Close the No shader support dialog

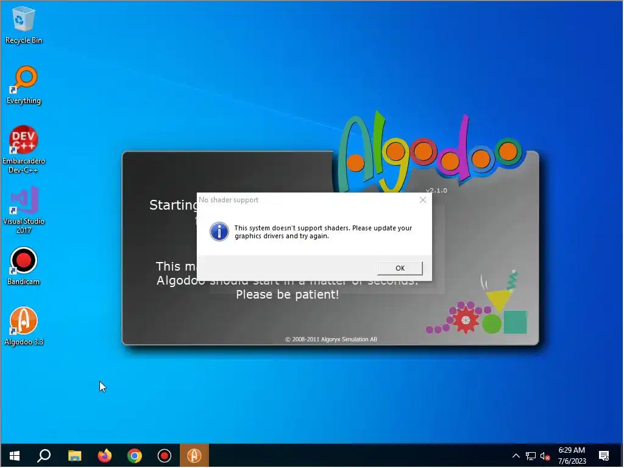[423, 200]
